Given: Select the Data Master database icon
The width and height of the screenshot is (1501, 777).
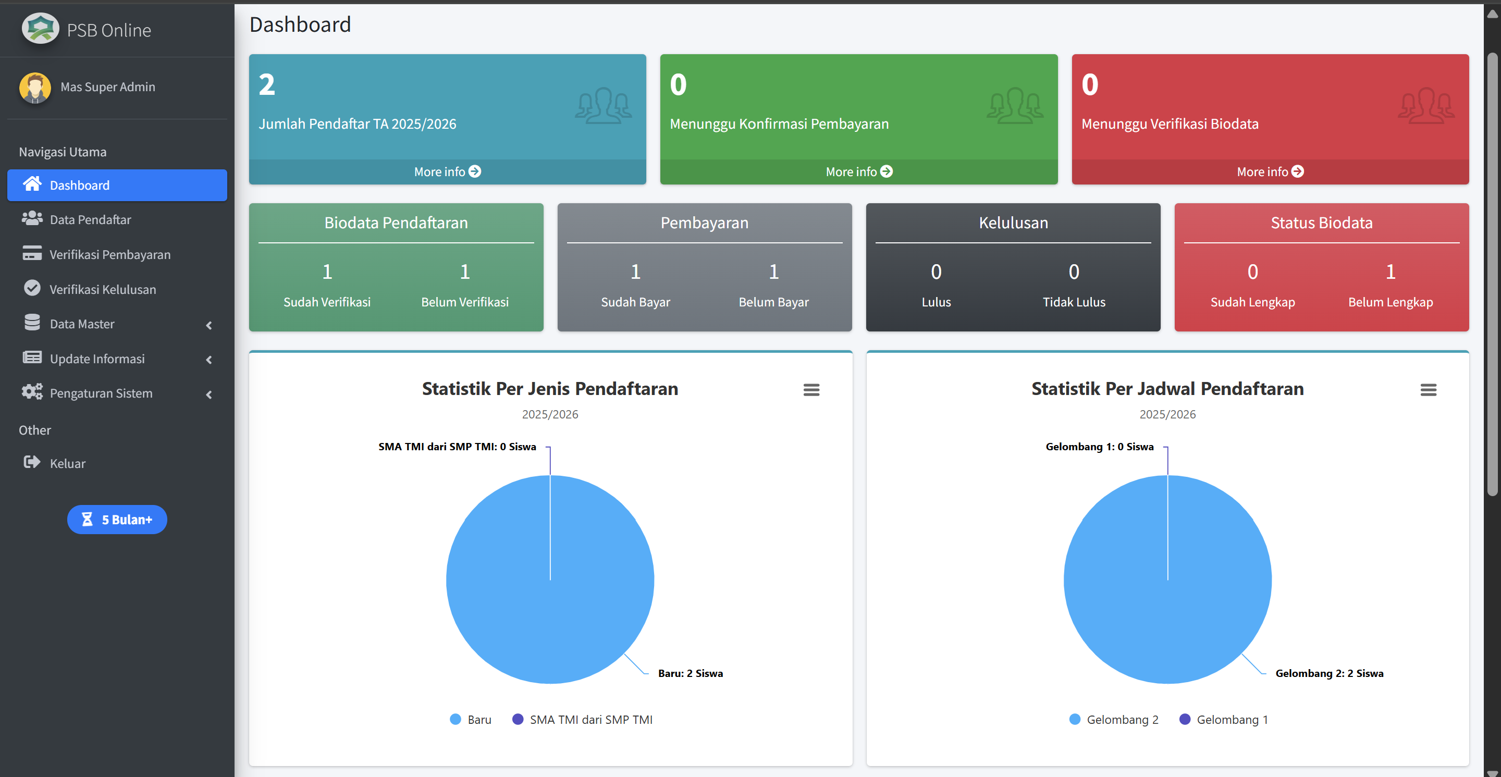Looking at the screenshot, I should (x=32, y=323).
